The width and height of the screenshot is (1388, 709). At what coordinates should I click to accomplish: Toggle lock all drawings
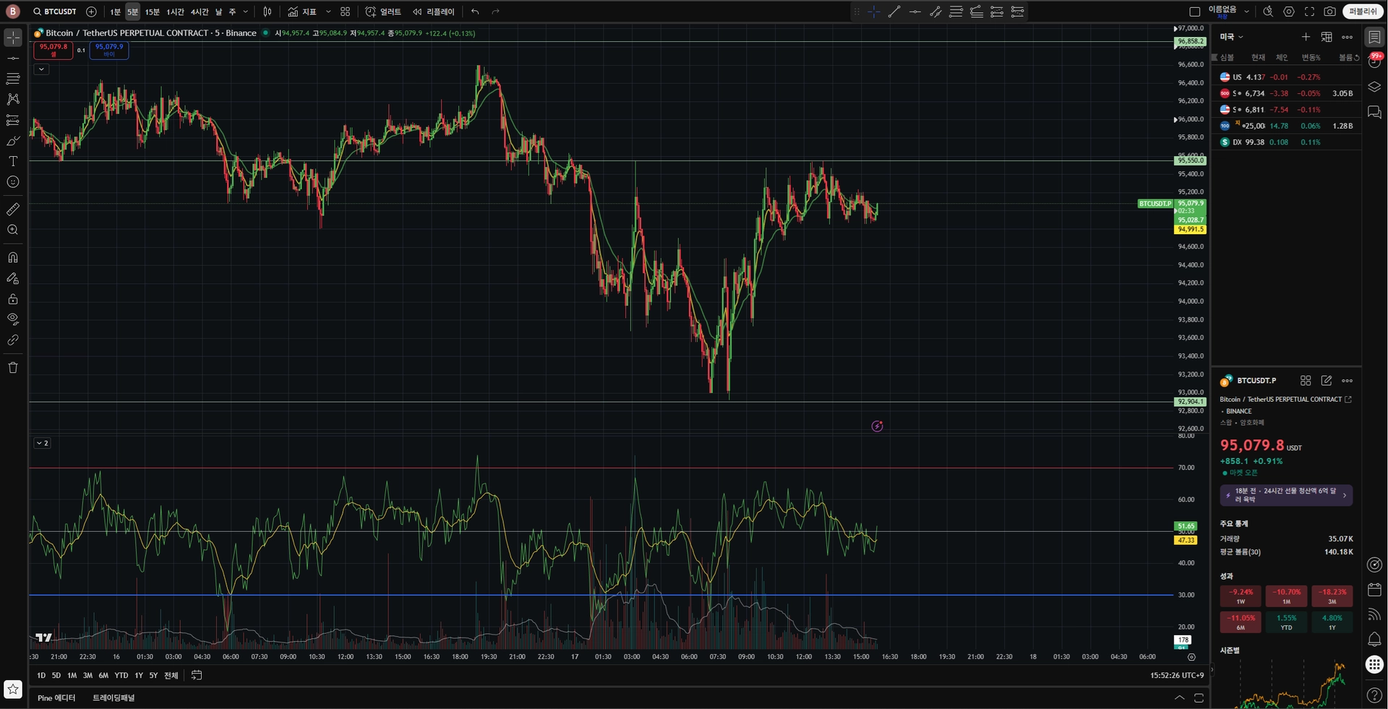[13, 299]
